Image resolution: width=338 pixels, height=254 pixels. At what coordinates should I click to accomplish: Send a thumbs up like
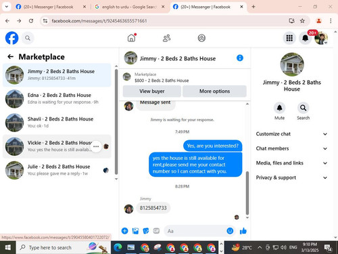click(243, 231)
